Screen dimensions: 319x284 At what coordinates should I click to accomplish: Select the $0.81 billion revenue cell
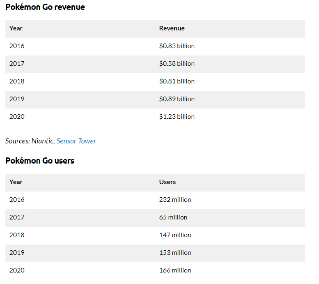point(177,81)
